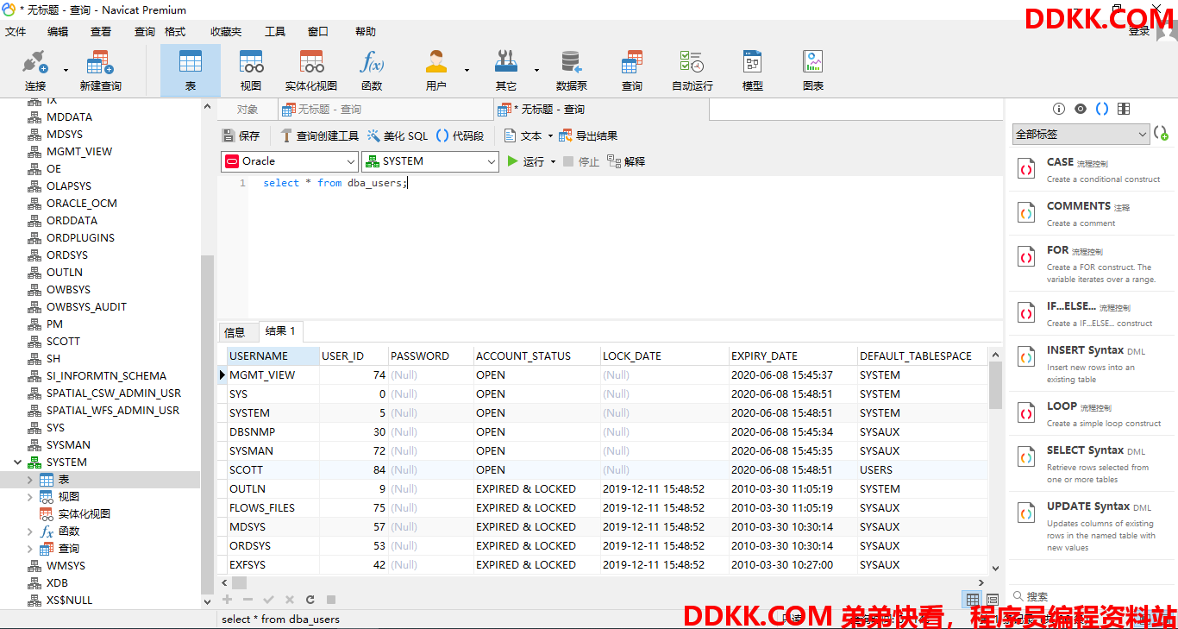Click the refresh icon below results grid

pos(310,600)
